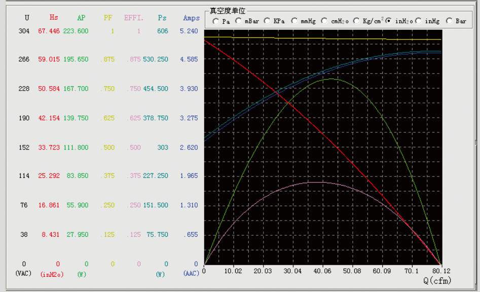Set vacuum unit to cmH2o
Screen dimensions: 480x292
324,21
